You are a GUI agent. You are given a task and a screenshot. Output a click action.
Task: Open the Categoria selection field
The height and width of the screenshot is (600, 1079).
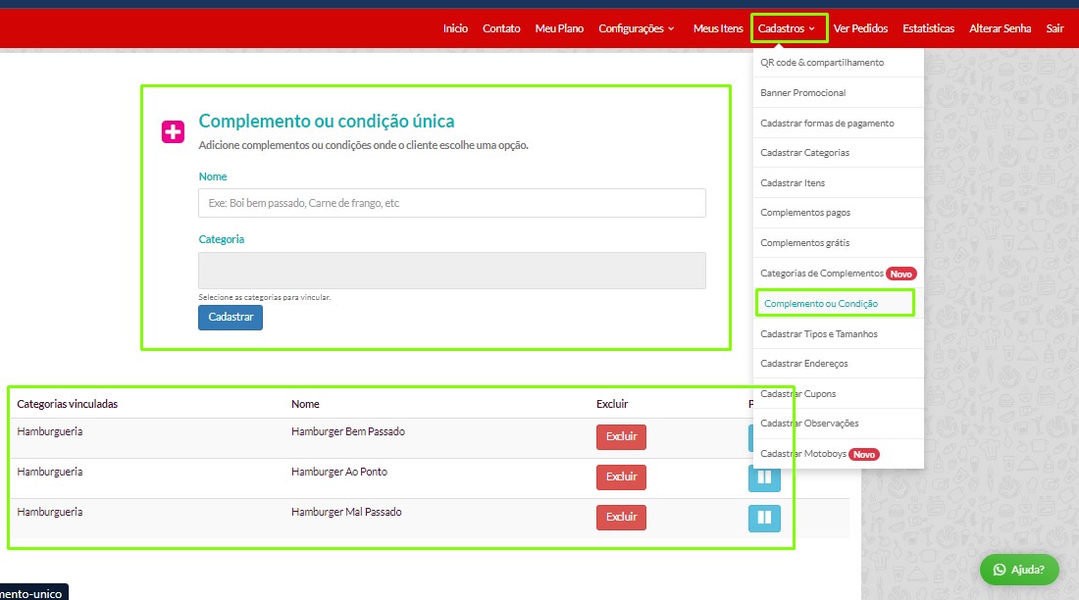pyautogui.click(x=451, y=271)
